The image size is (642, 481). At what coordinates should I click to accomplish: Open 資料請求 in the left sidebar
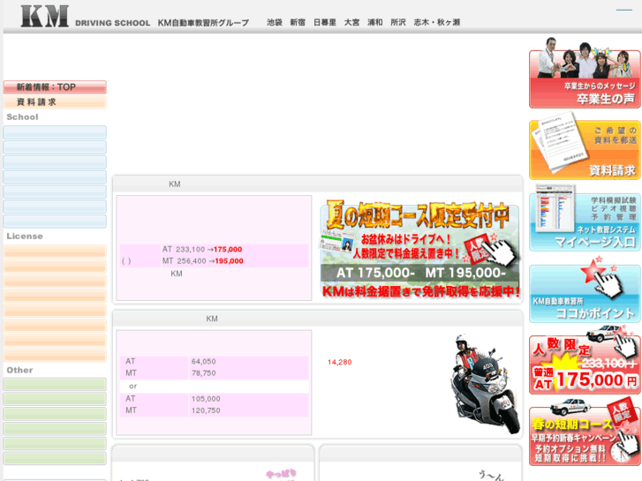coord(55,102)
